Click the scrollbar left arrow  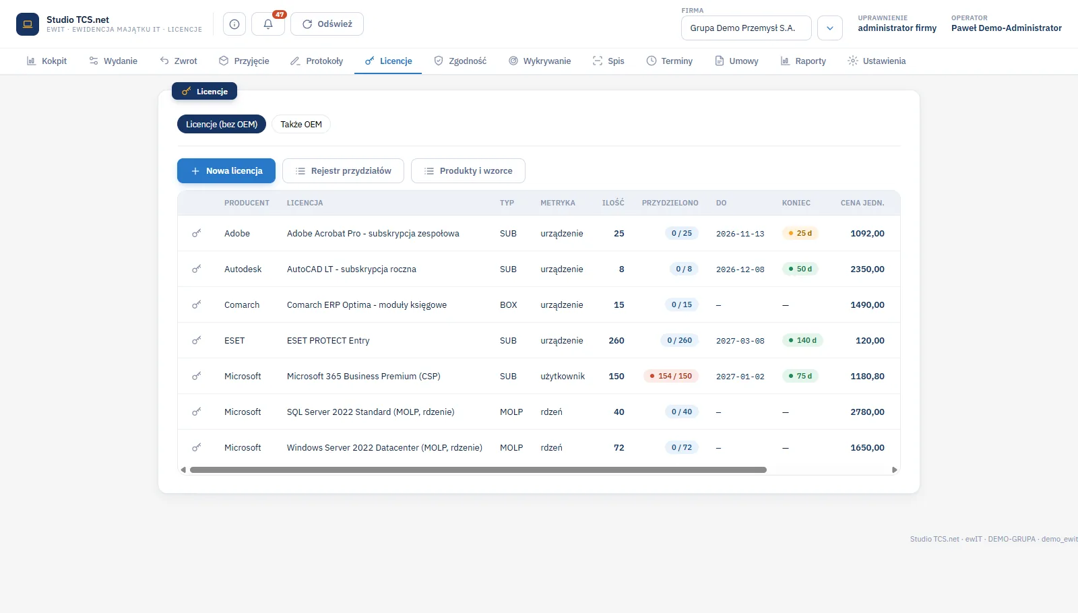[183, 470]
